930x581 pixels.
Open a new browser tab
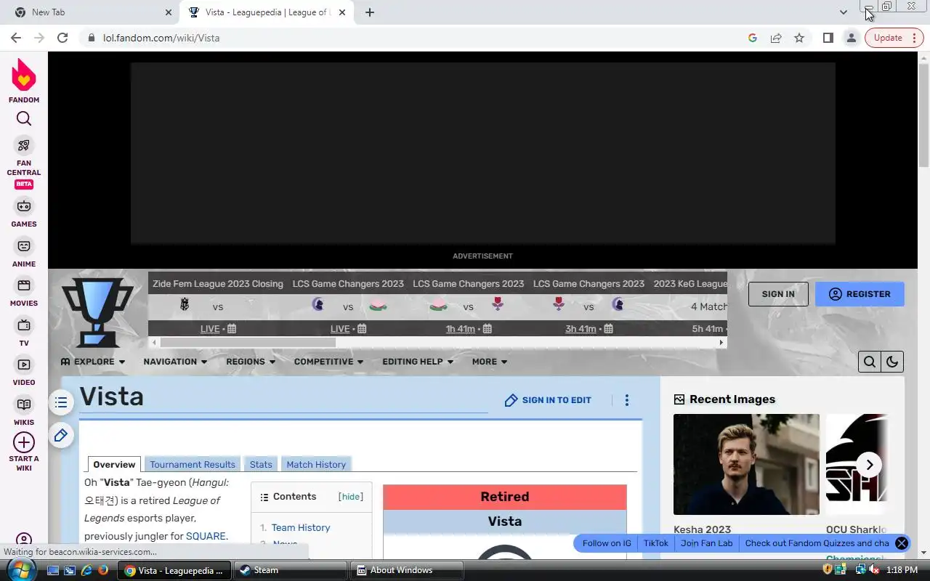click(370, 12)
